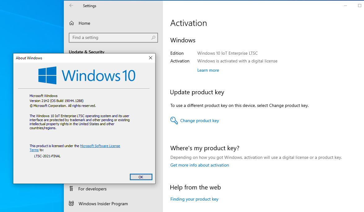The image size is (364, 212).
Task: Click the search magnifier in Find a setting
Action: pyautogui.click(x=153, y=37)
